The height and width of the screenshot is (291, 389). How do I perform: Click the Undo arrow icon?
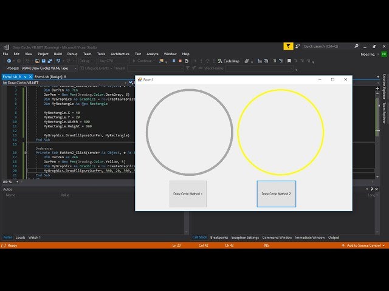coord(58,61)
